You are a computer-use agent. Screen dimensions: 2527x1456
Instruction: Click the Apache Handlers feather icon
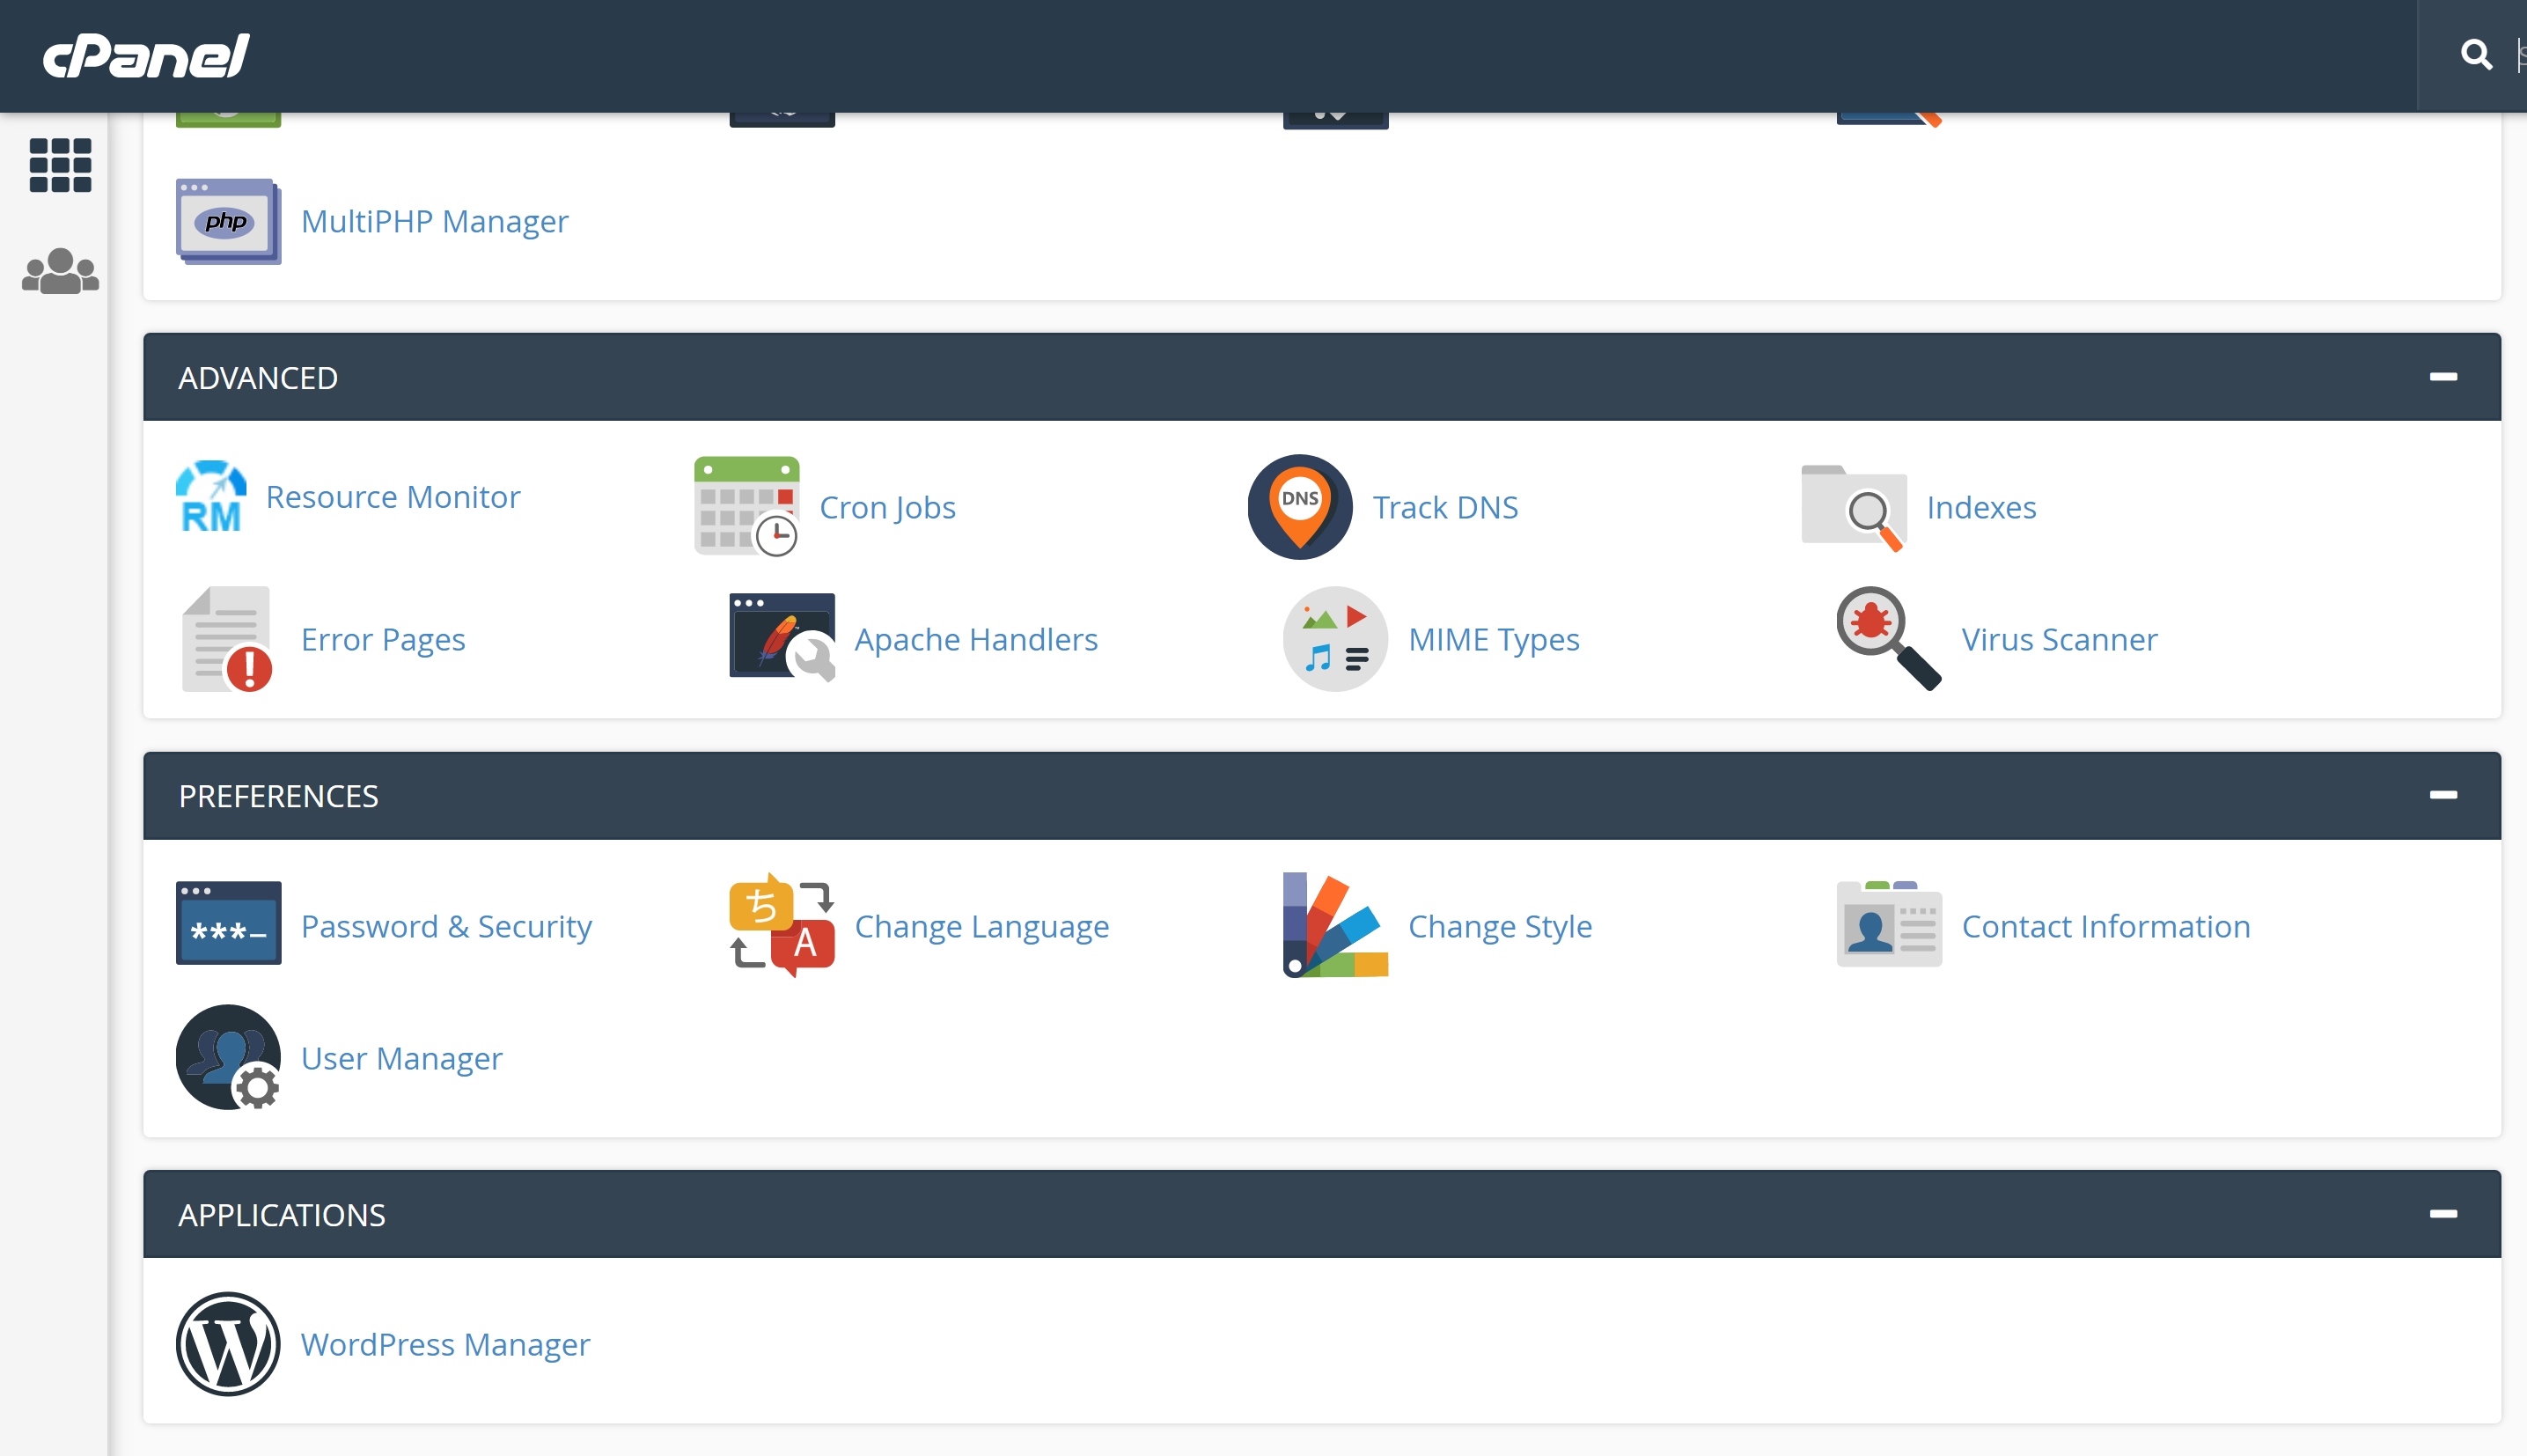tap(782, 639)
